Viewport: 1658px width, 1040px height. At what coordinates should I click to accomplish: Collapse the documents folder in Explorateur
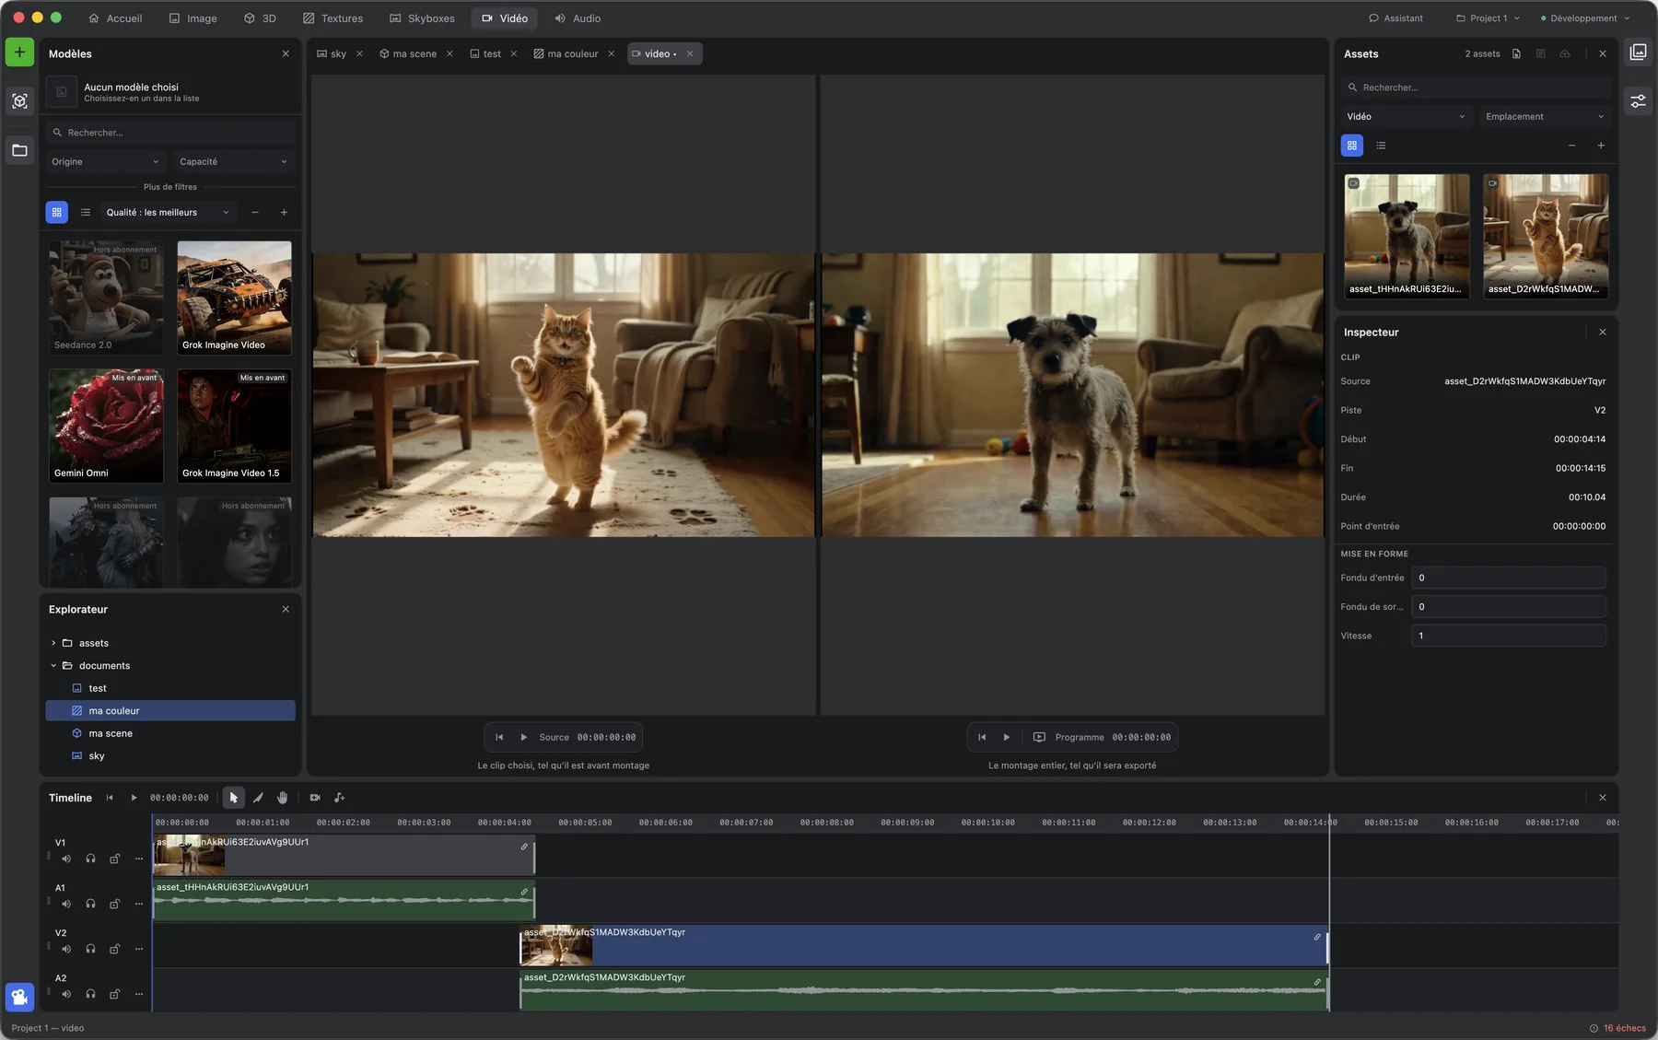point(53,666)
